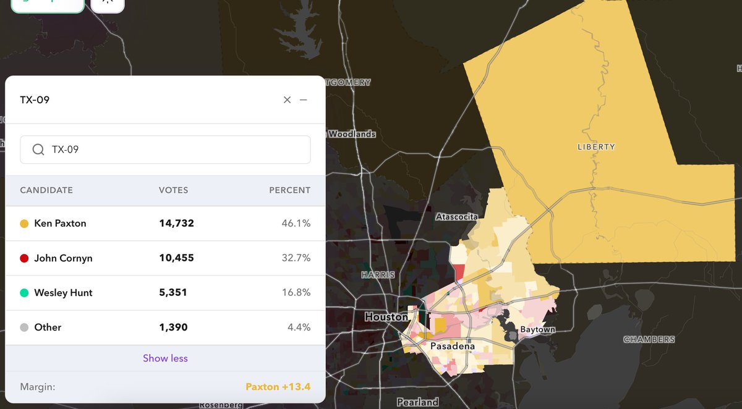The image size is (742, 409).
Task: Close the TX-09 results panel
Action: [287, 99]
